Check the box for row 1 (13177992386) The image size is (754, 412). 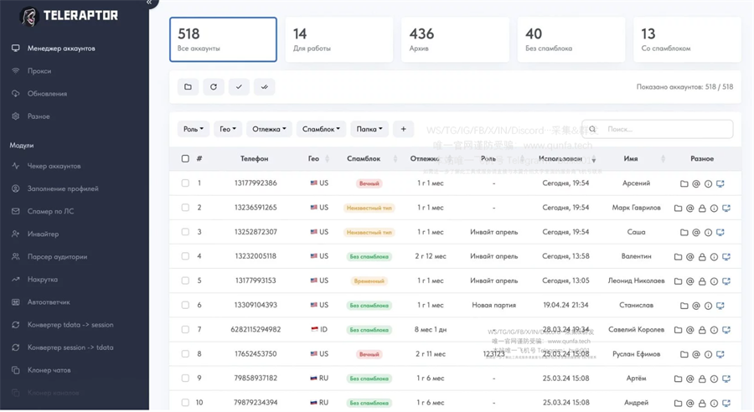pyautogui.click(x=185, y=183)
